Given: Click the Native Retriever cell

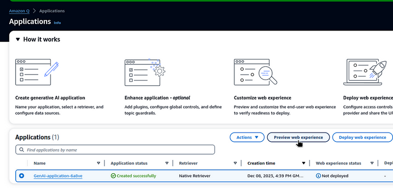Looking at the screenshot, I should coord(195,176).
